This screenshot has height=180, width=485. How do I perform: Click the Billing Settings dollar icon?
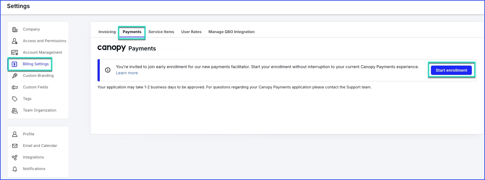point(14,64)
